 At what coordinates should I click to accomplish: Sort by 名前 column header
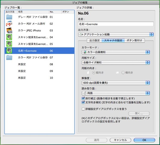(x=33, y=12)
